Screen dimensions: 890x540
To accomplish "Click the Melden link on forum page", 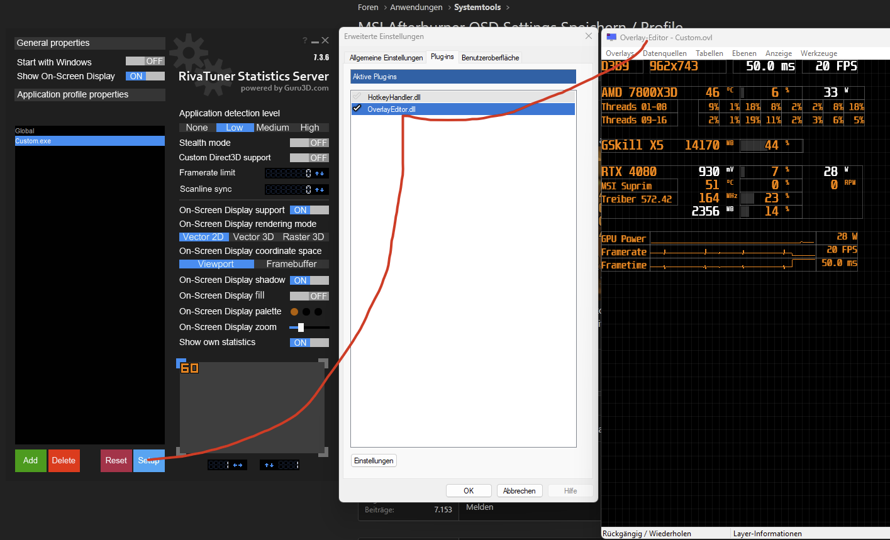I will pyautogui.click(x=479, y=507).
